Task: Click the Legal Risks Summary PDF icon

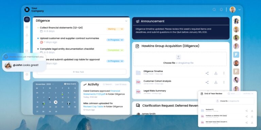Action: coord(138,92)
